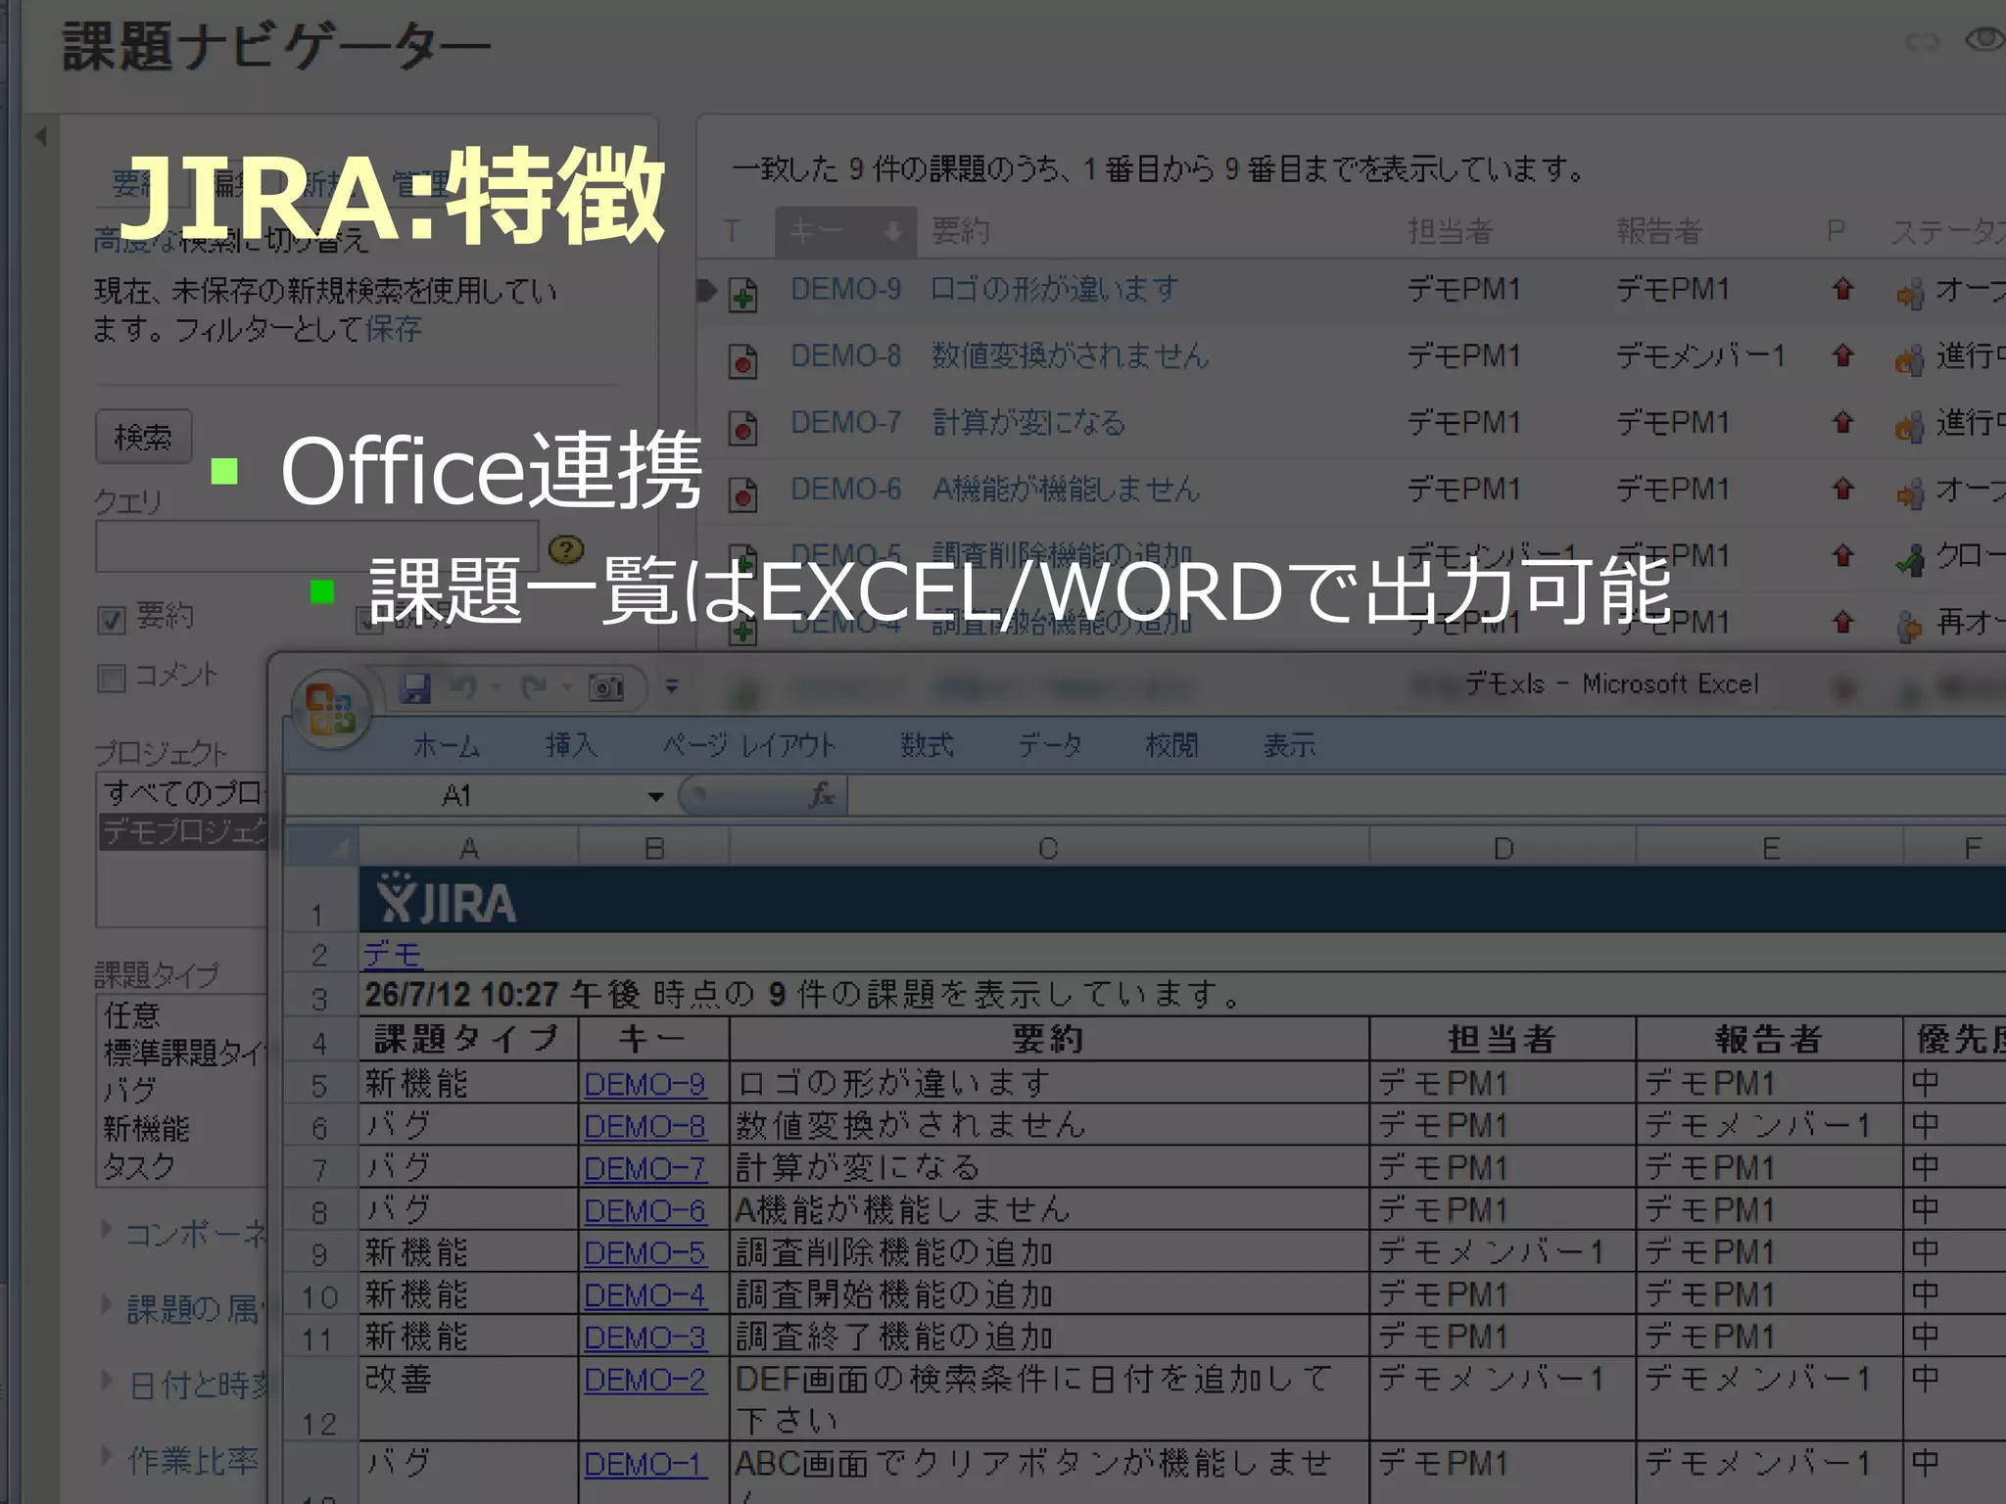Screen dimensions: 2006x1504
Task: Click the camera icon in Excel toolbar
Action: [x=606, y=688]
